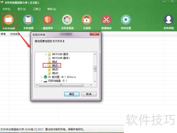The height and width of the screenshot is (133, 177).
Task: Open the 文件 menu
Action: pos(6,9)
